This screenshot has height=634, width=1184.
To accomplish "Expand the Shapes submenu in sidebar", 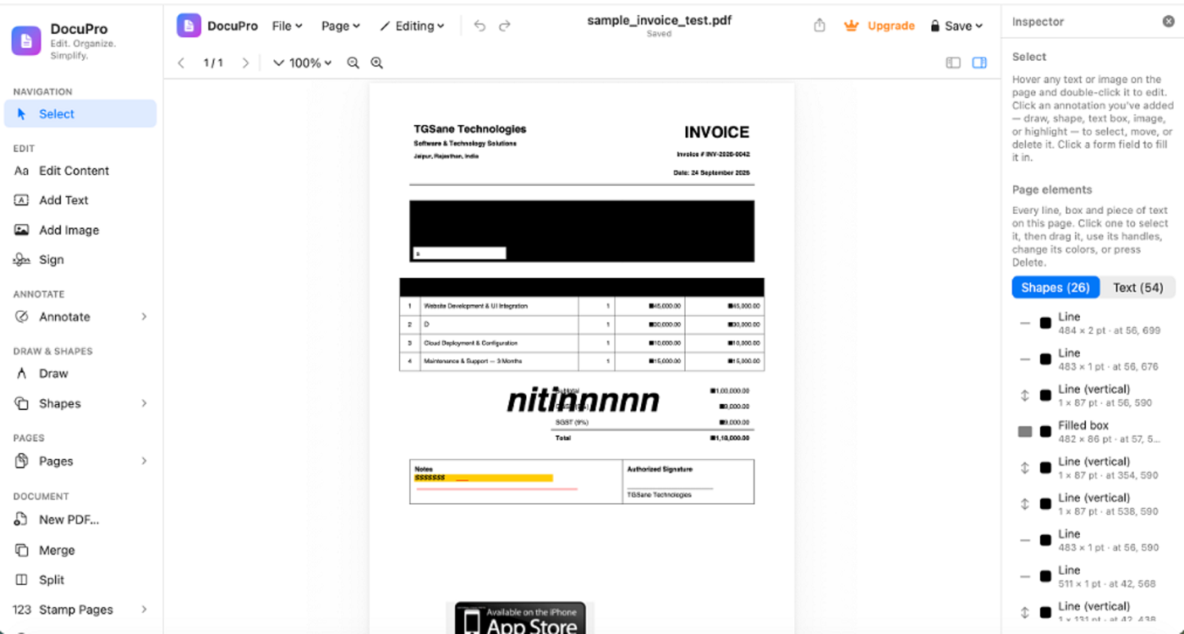I will coord(144,404).
